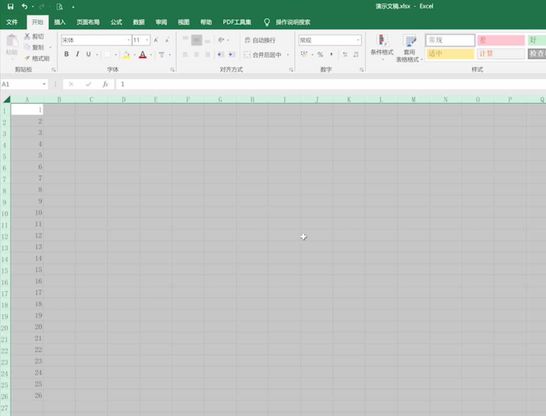Screen dimensions: 546x416
Task: Click the Undo arrow icon
Action: [x=24, y=6]
